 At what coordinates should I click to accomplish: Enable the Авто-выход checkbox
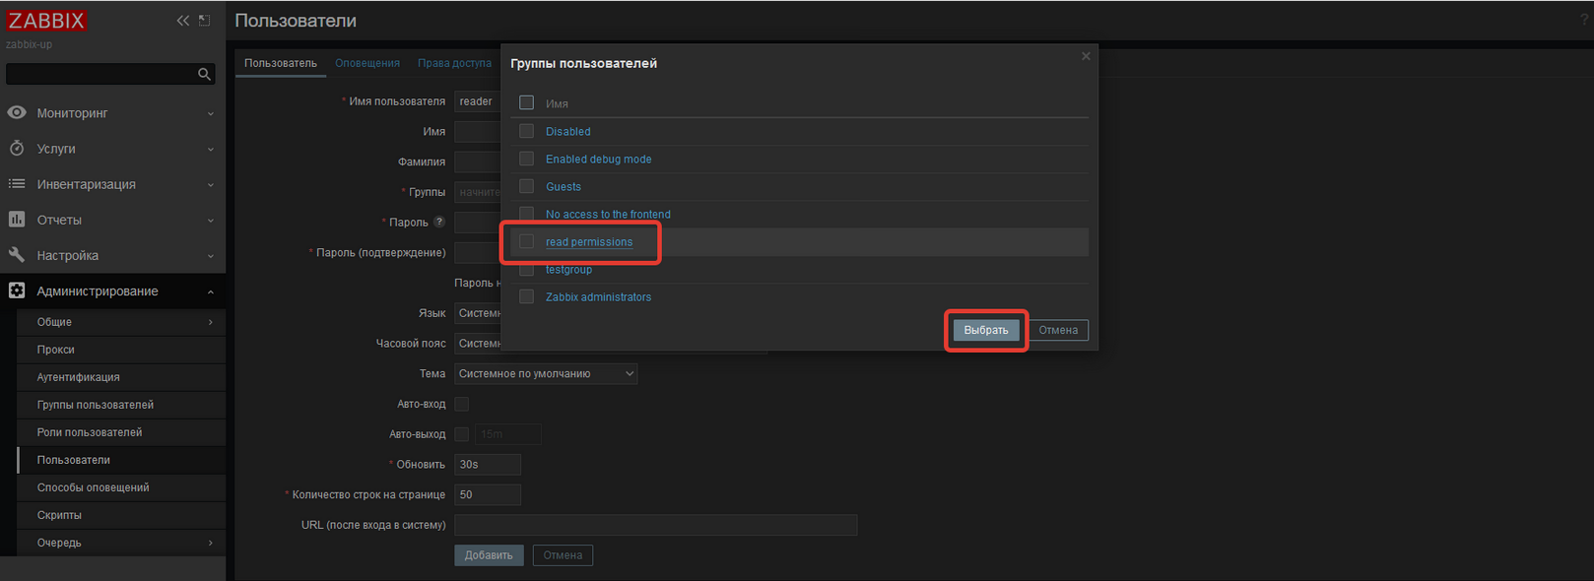pyautogui.click(x=461, y=434)
